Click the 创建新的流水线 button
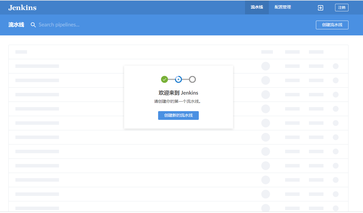363x213 pixels. (x=178, y=115)
